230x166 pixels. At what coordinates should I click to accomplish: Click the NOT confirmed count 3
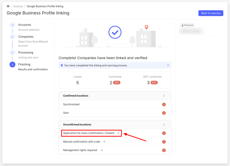click(x=148, y=83)
